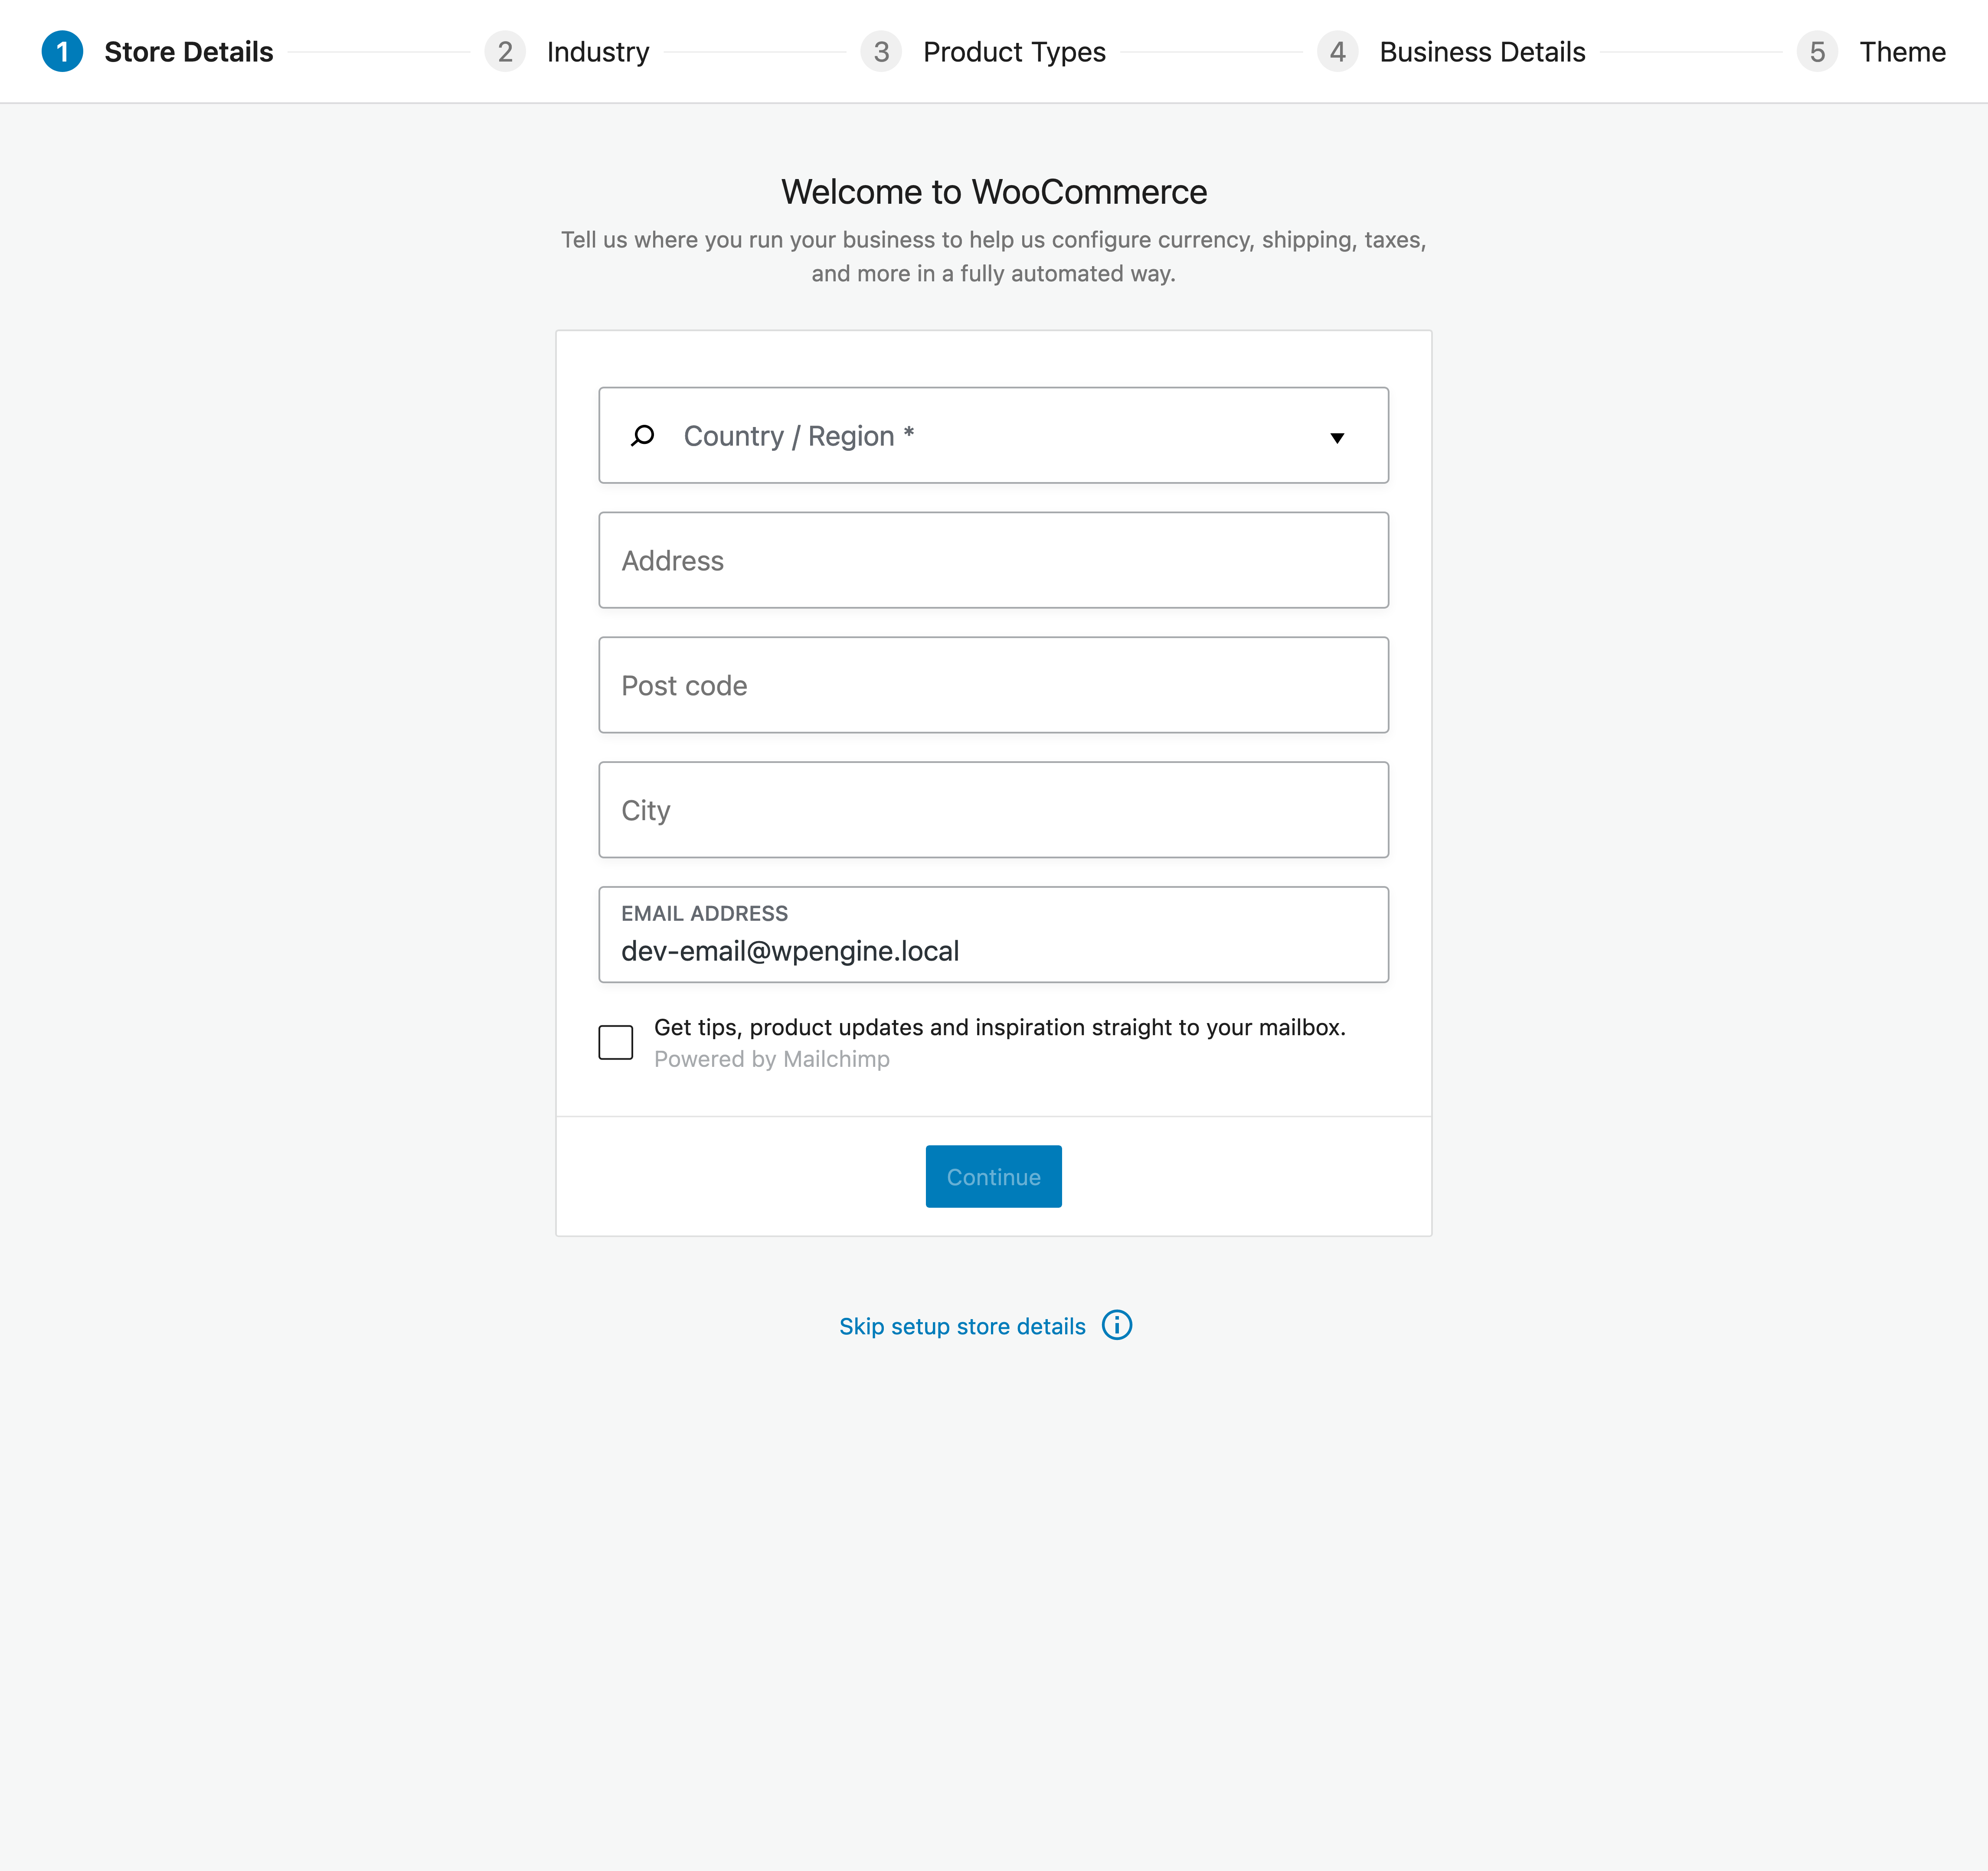Screen dimensions: 1988x1871
Task: Click into the Post code field
Action: click(x=993, y=686)
